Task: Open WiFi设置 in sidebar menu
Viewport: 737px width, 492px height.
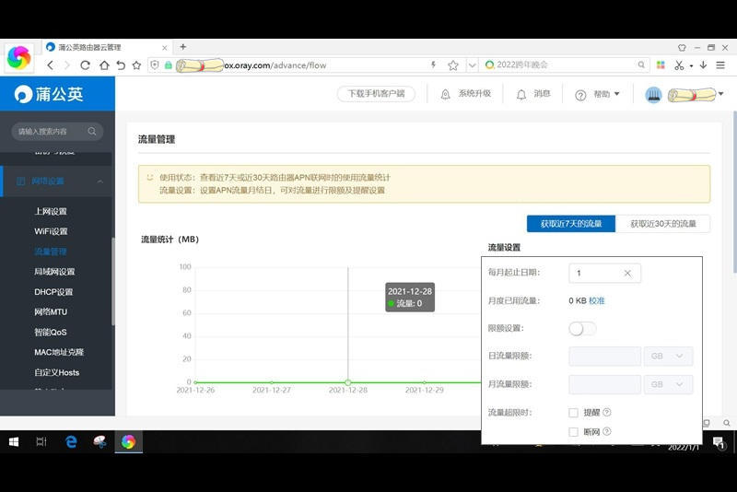Action: [51, 231]
